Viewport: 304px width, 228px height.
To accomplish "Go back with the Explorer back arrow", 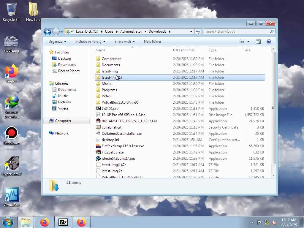I will point(47,31).
